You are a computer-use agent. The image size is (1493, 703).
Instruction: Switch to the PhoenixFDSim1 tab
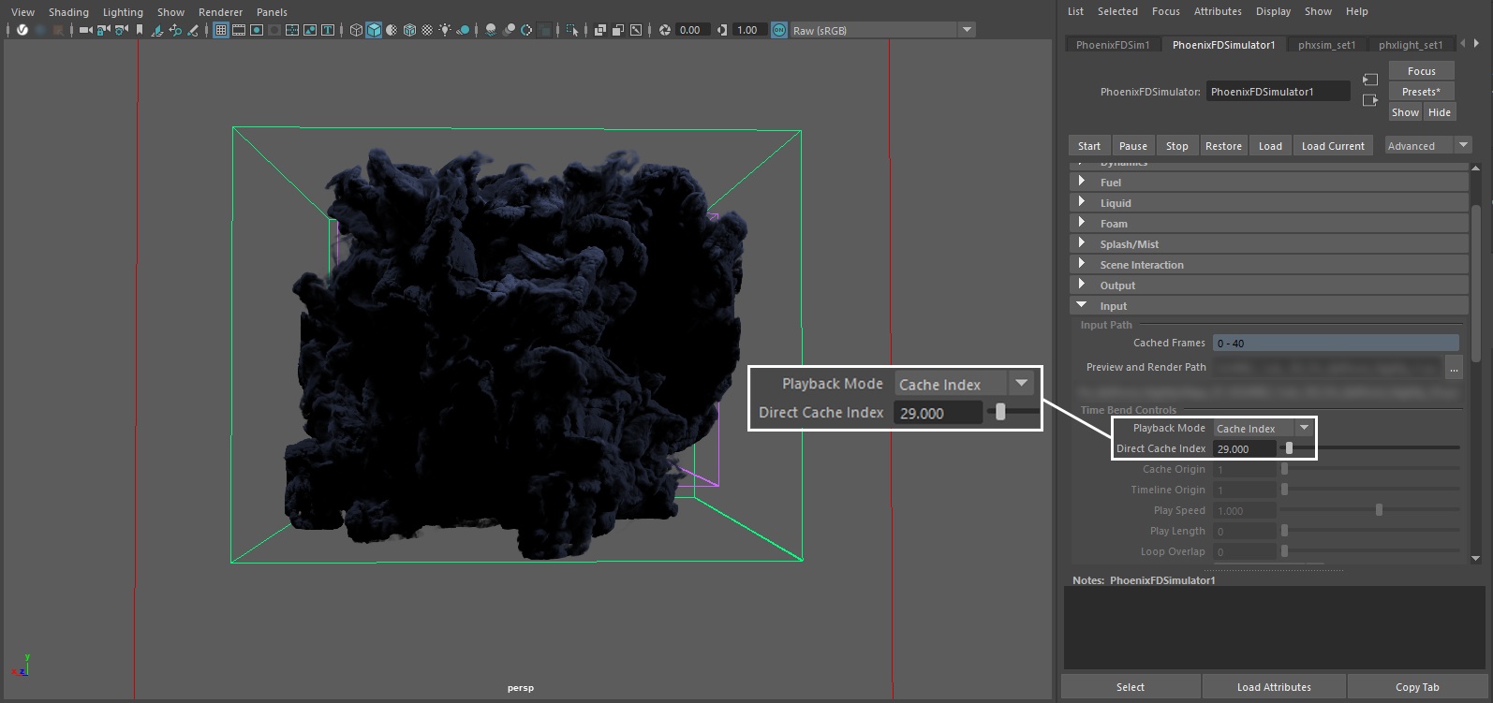pos(1112,45)
